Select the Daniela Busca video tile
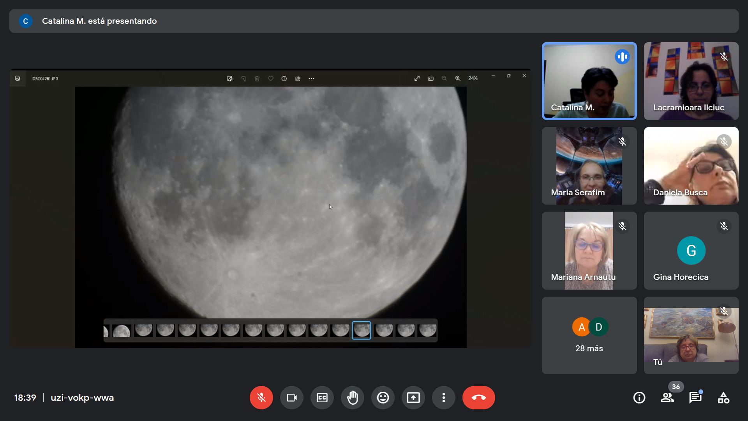The image size is (748, 421). [691, 166]
